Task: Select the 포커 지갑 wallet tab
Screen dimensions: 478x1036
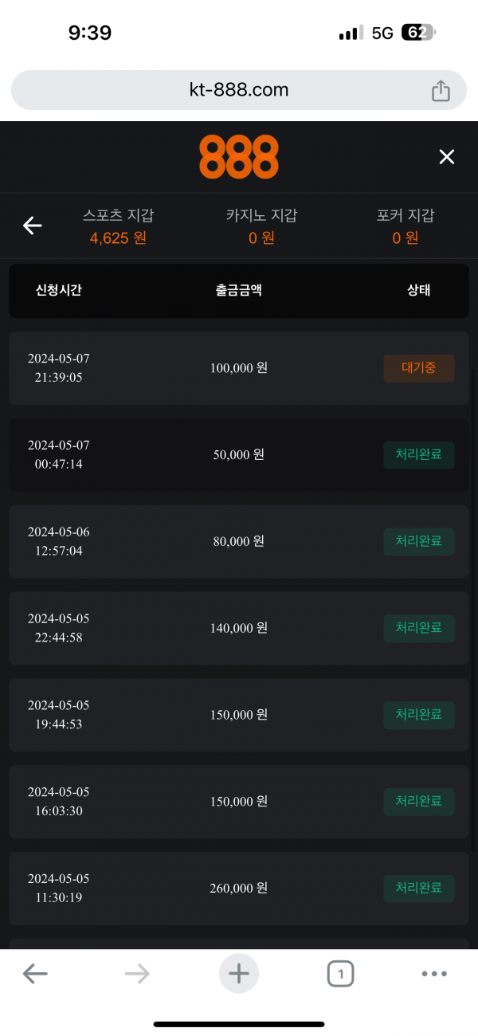Action: click(406, 226)
